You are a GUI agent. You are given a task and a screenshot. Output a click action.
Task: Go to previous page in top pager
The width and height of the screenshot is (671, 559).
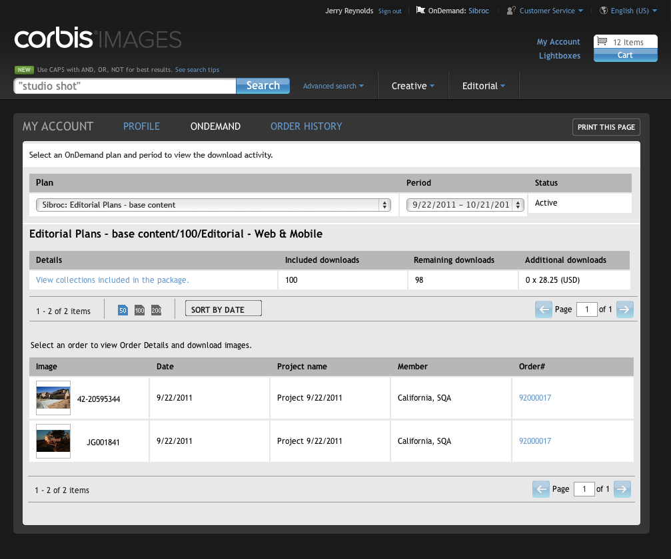[x=544, y=309]
